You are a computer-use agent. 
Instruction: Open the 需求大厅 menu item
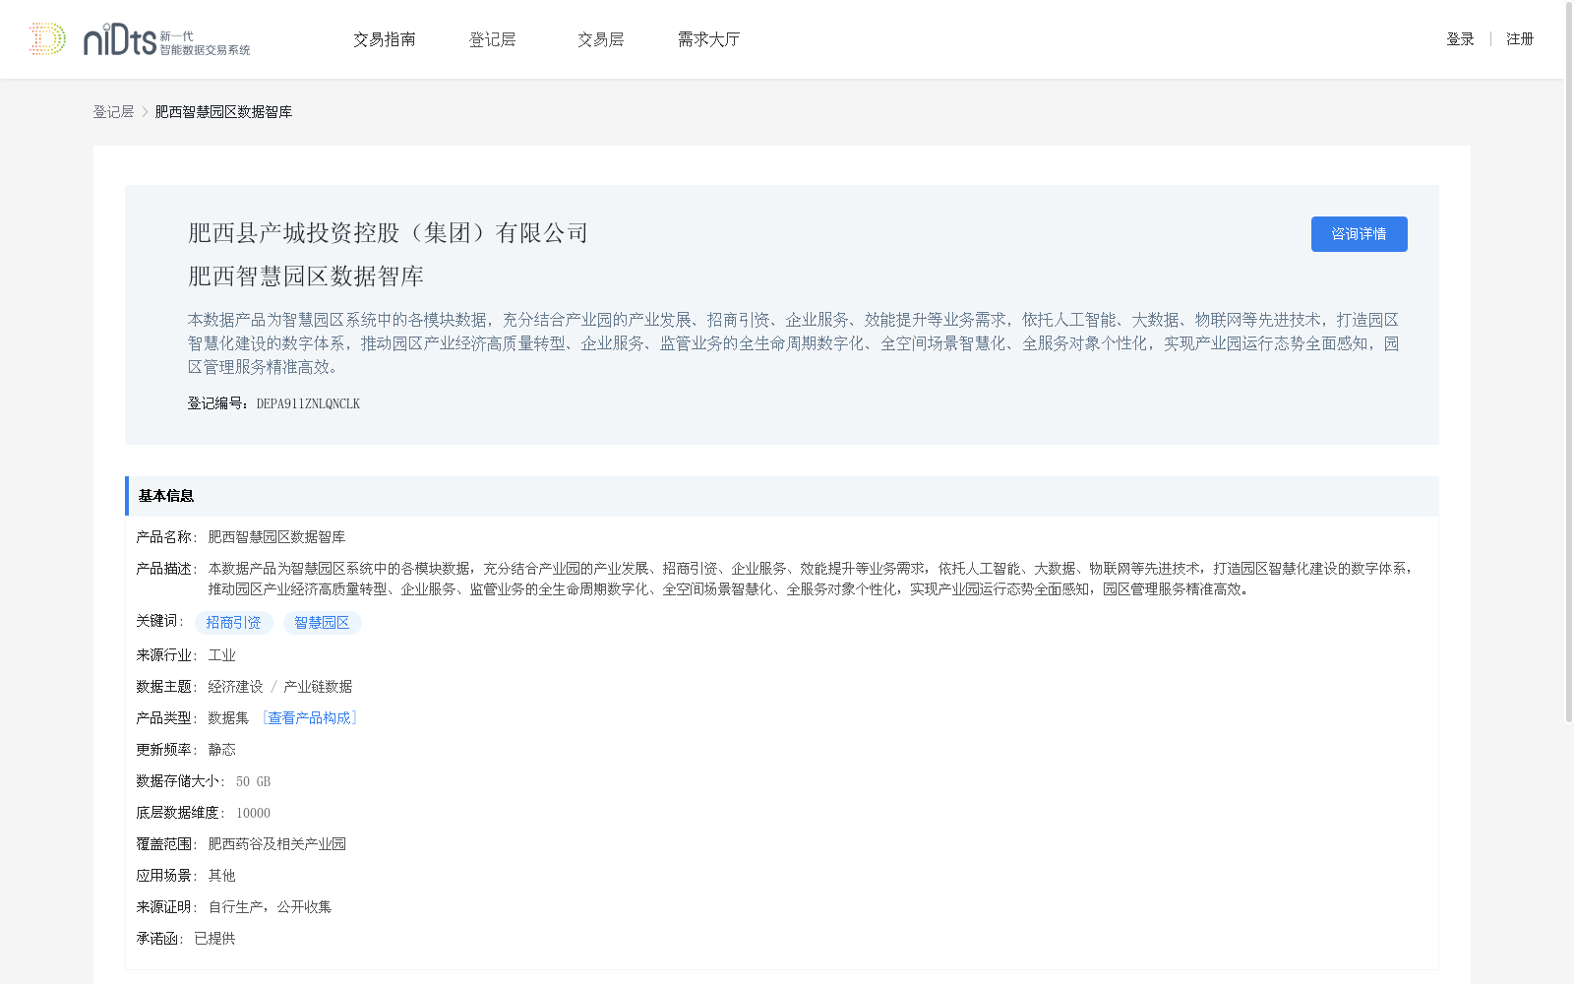(708, 39)
